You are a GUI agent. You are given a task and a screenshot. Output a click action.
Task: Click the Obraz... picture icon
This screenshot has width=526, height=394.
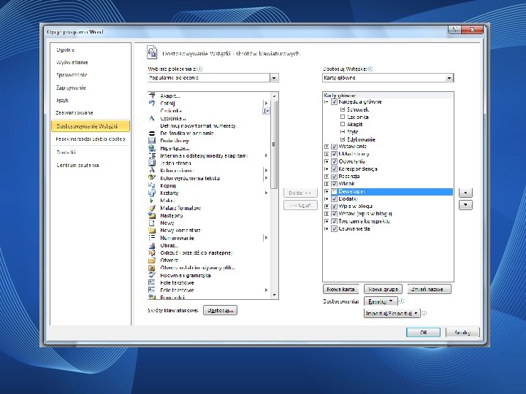(152, 245)
